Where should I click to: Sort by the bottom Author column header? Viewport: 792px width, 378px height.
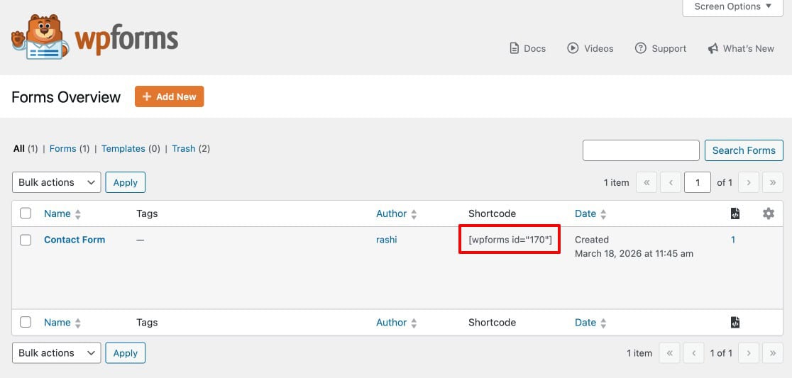pos(392,323)
